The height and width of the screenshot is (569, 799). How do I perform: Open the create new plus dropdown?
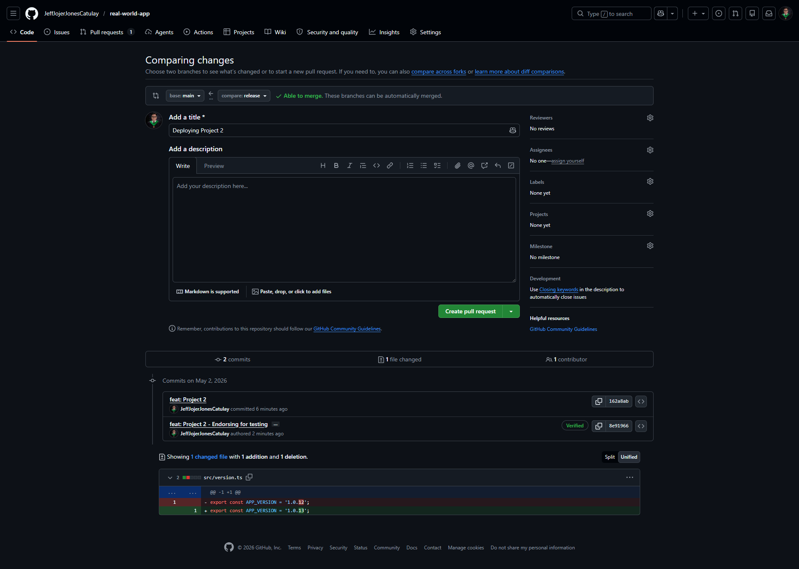[698, 13]
